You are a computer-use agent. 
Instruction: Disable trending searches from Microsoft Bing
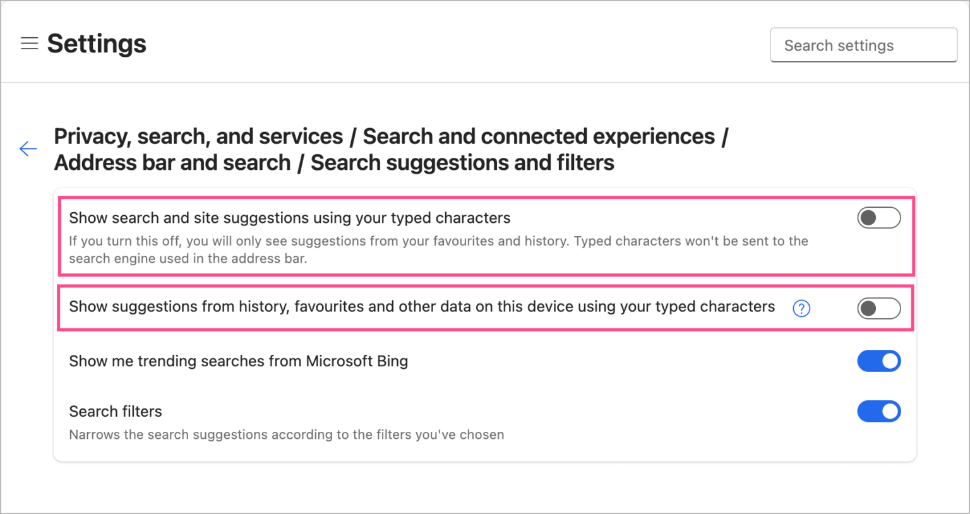pyautogui.click(x=878, y=361)
